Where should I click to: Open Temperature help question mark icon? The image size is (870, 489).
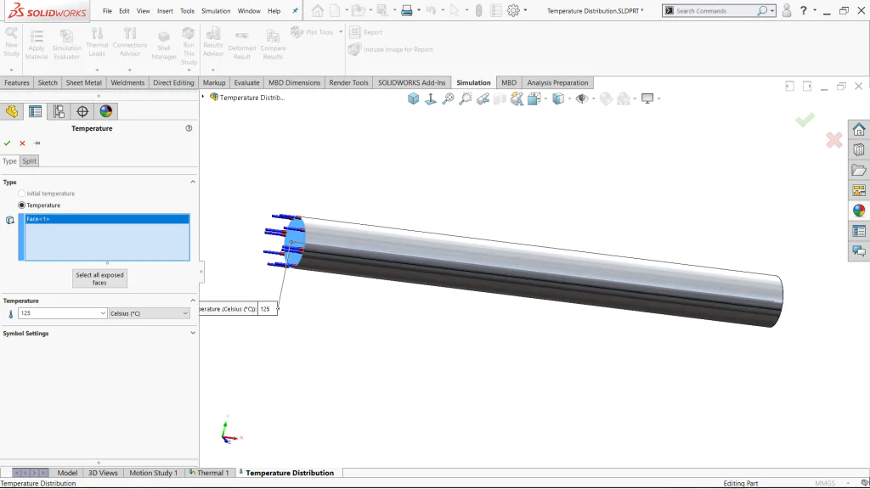point(189,128)
